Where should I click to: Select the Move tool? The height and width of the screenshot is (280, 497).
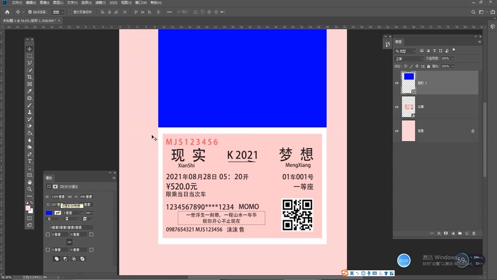click(x=29, y=48)
